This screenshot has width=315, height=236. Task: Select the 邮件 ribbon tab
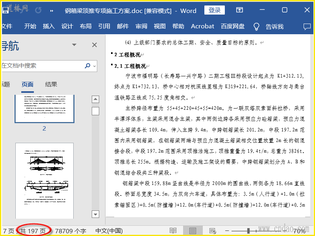(x=123, y=26)
